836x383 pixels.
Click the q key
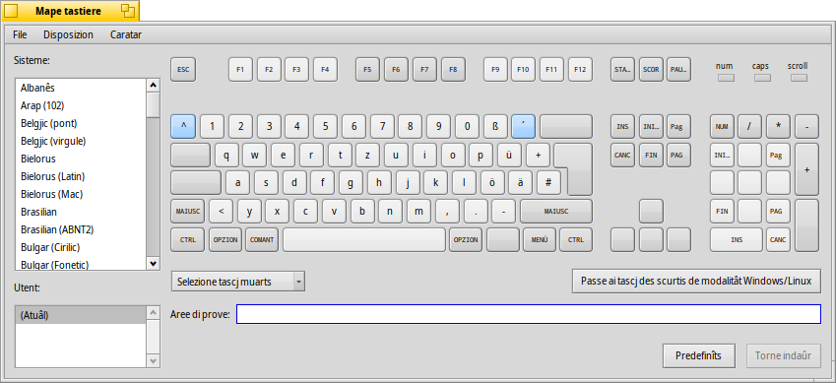tap(226, 156)
